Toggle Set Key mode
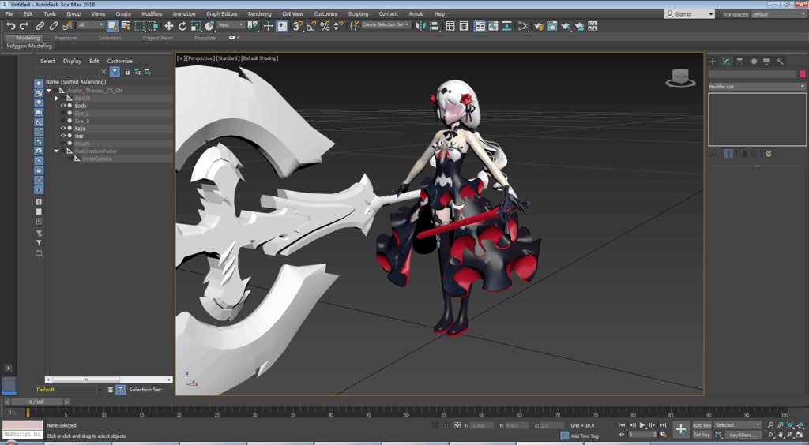This screenshot has width=809, height=445. pyautogui.click(x=702, y=435)
